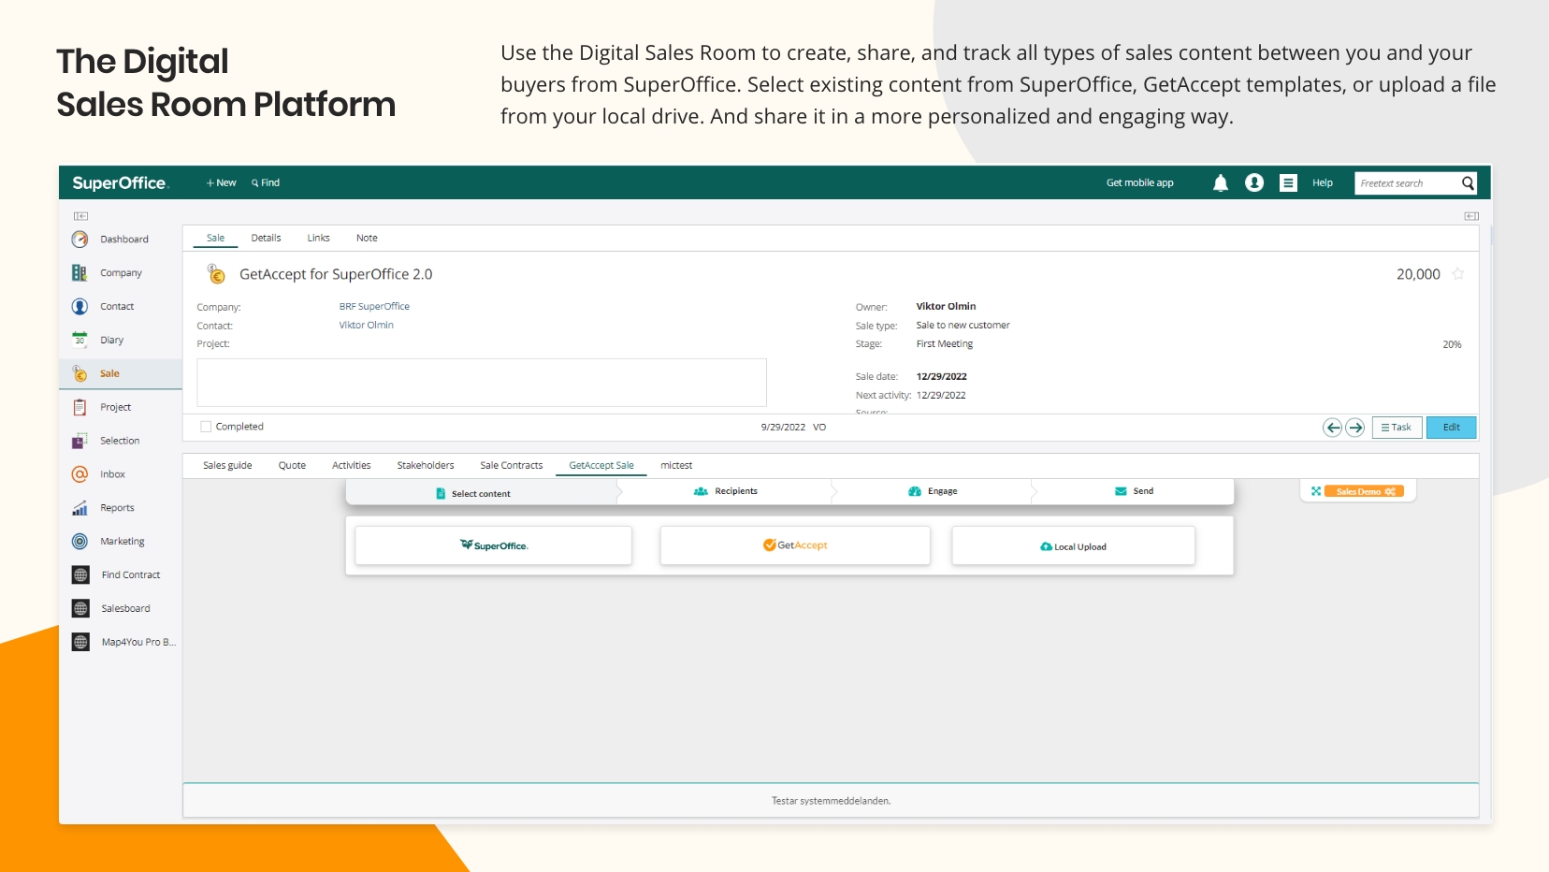The image size is (1549, 872).
Task: Open the main menu list icon
Action: 1288,183
